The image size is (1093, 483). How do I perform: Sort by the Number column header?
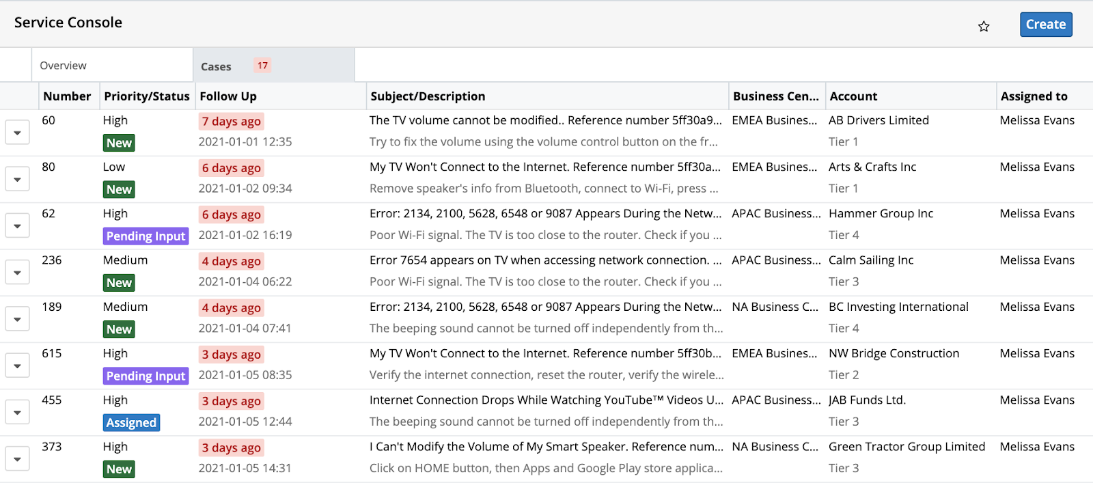pos(67,96)
